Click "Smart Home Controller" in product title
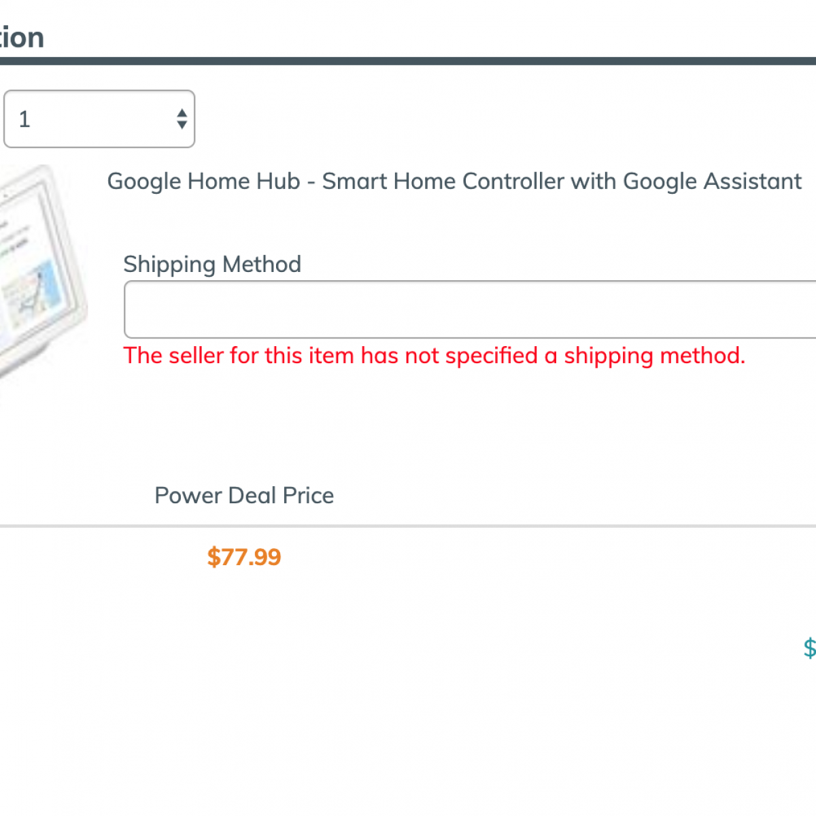The image size is (816, 816). [x=443, y=182]
